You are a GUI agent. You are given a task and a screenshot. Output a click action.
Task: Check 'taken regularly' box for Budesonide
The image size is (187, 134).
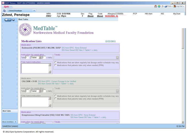coord(55,62)
